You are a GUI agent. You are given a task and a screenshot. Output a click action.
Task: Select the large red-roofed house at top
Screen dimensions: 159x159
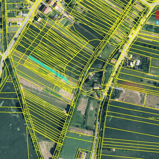click(x=45, y=10)
